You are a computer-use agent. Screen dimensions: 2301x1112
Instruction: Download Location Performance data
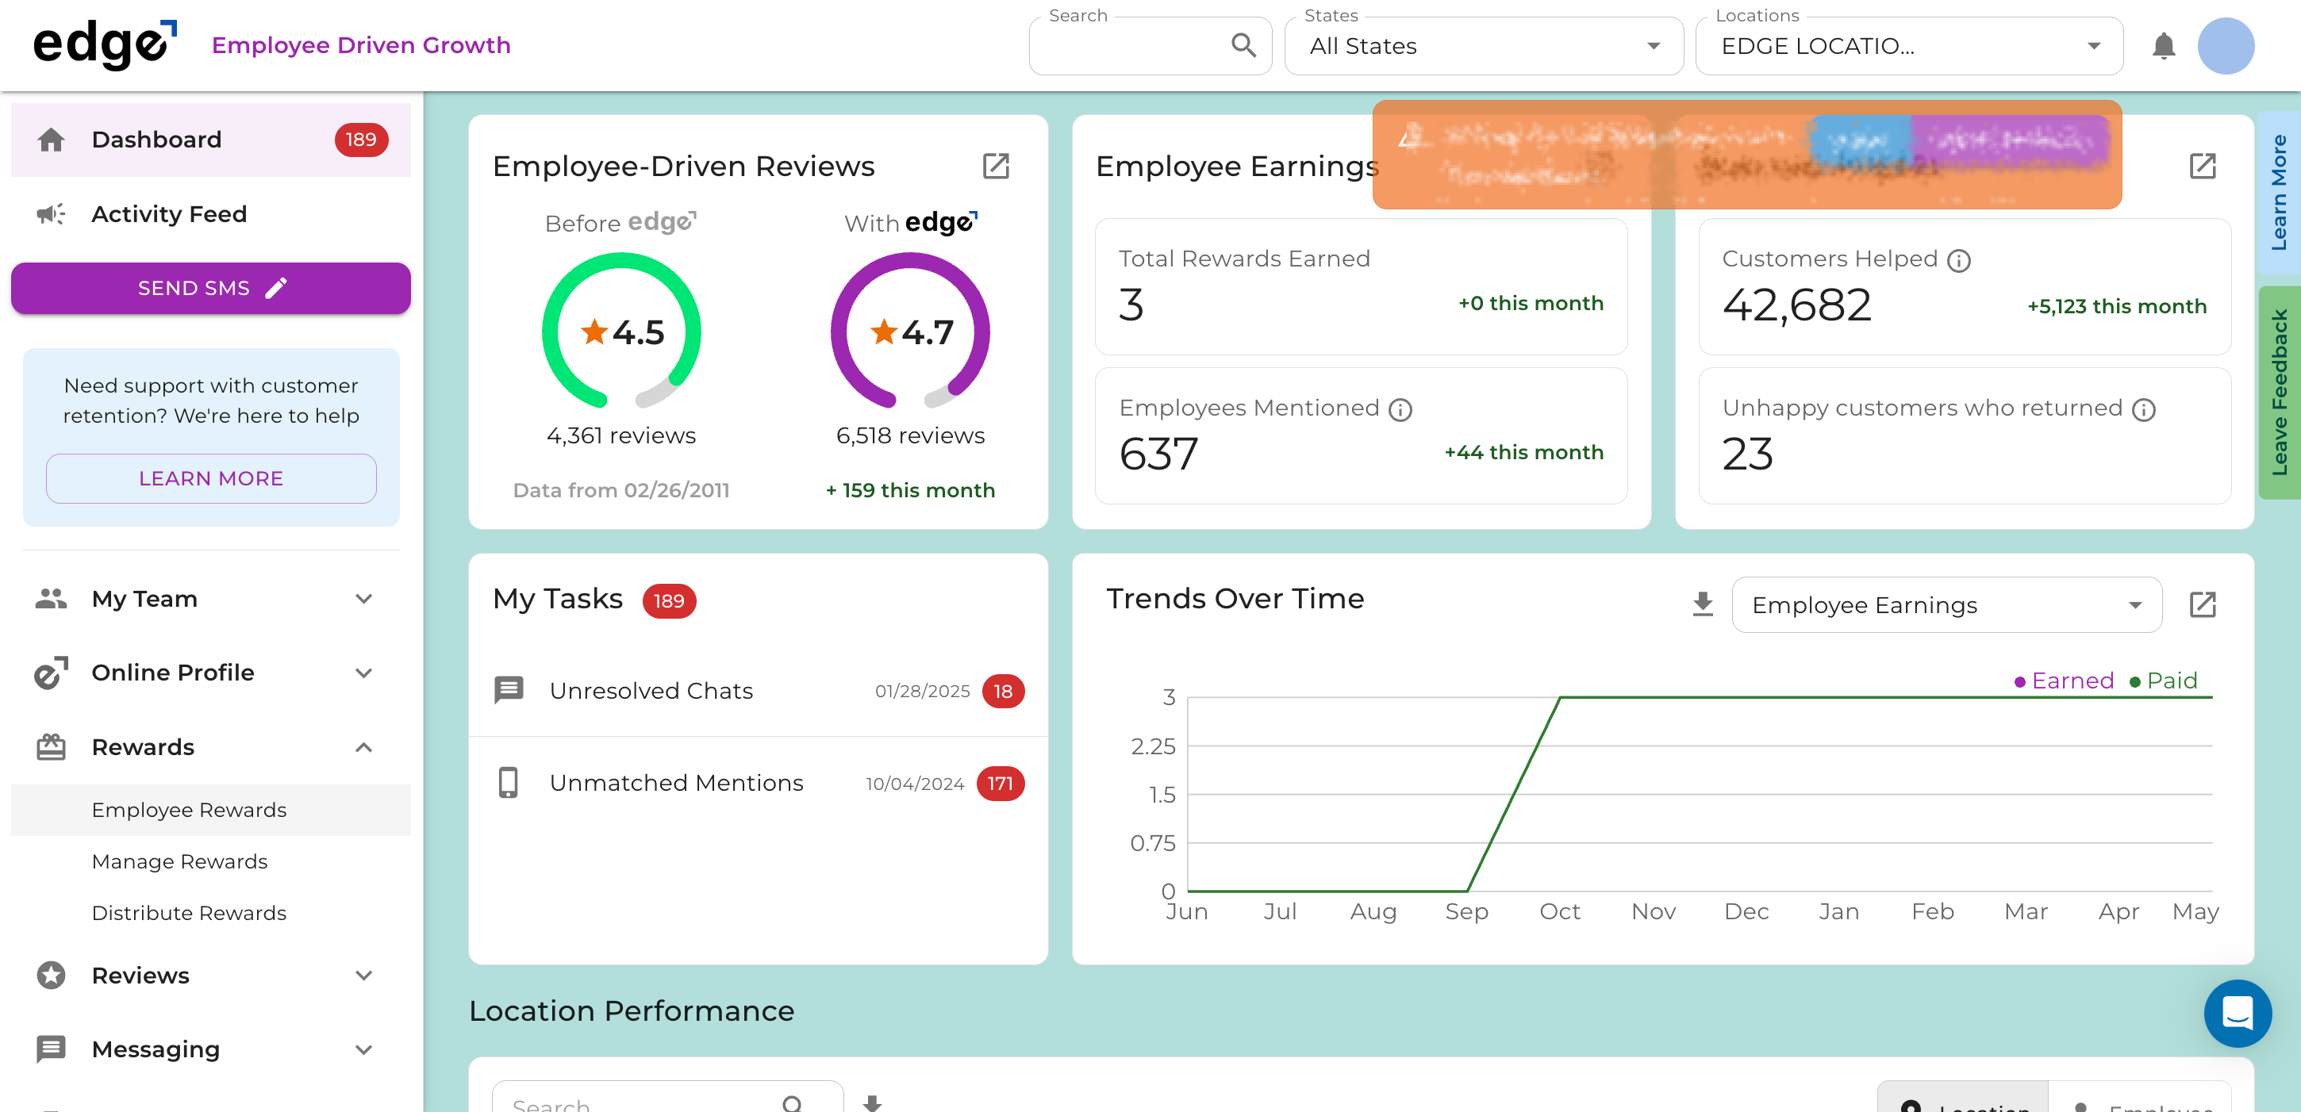click(873, 1103)
